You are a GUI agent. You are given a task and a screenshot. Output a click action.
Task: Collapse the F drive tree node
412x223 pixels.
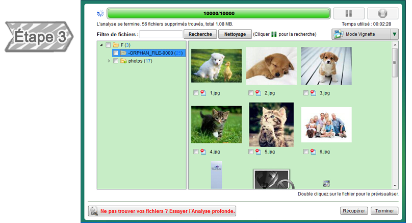(101, 45)
